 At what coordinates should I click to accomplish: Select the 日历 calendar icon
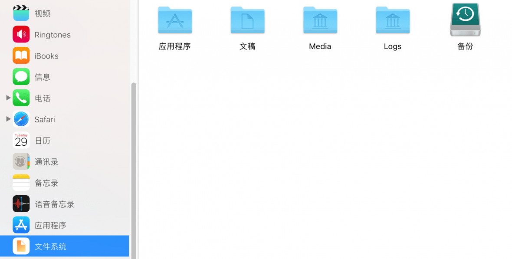pyautogui.click(x=21, y=141)
